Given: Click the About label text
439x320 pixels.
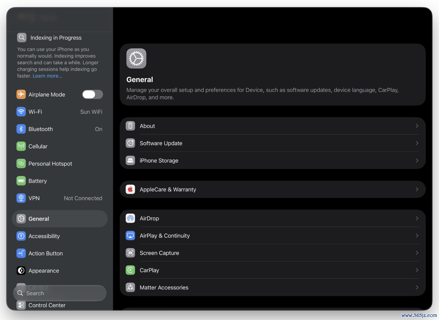Looking at the screenshot, I should click(x=147, y=126).
